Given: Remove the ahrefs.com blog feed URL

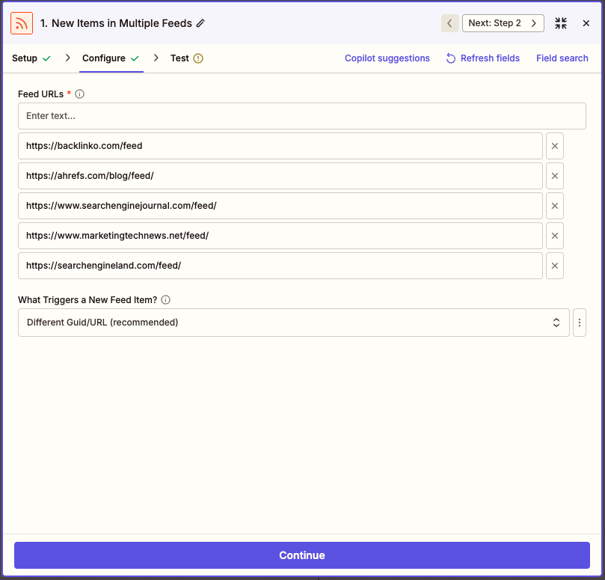Looking at the screenshot, I should [555, 176].
